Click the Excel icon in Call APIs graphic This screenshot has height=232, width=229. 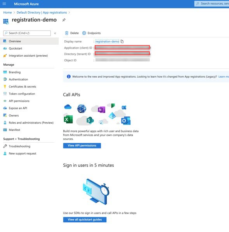click(x=68, y=119)
